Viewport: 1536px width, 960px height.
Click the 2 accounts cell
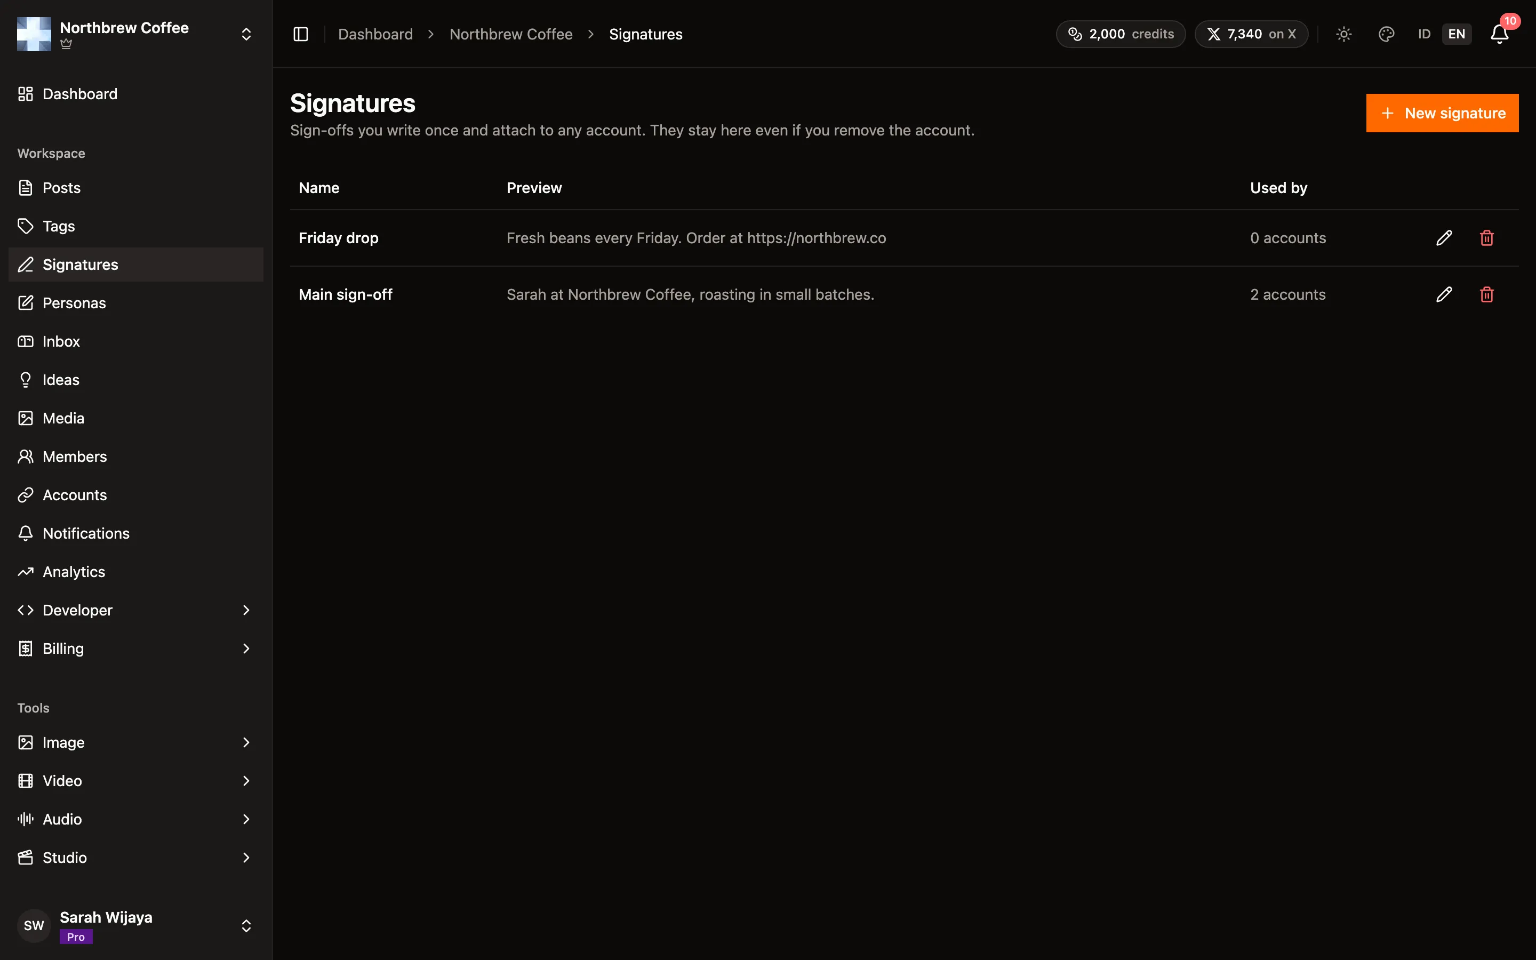coord(1288,294)
